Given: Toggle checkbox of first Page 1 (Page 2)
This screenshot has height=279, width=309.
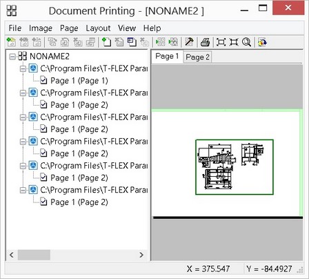Looking at the screenshot, I should click(43, 105).
